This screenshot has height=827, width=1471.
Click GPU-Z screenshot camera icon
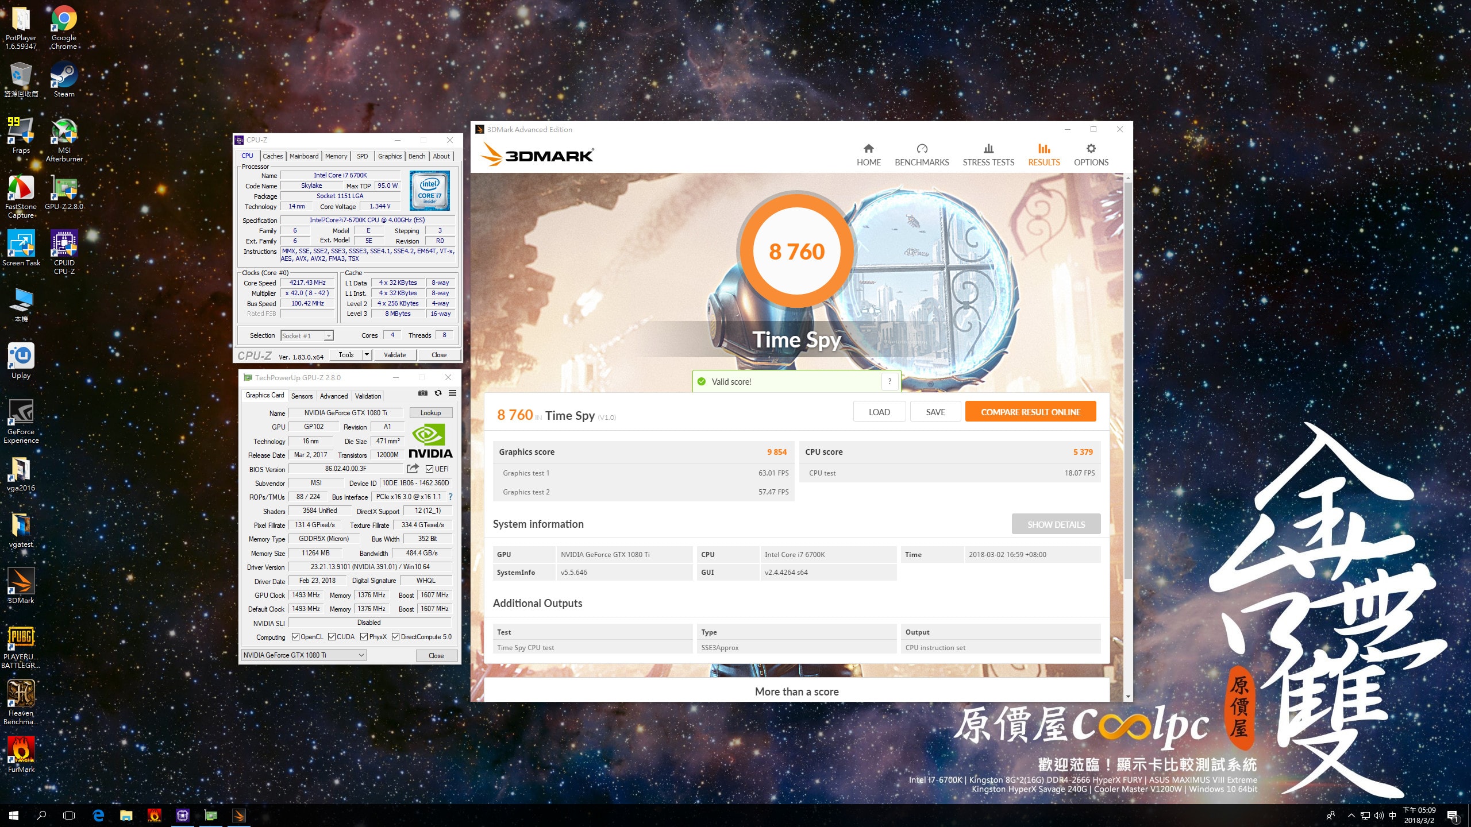(423, 393)
